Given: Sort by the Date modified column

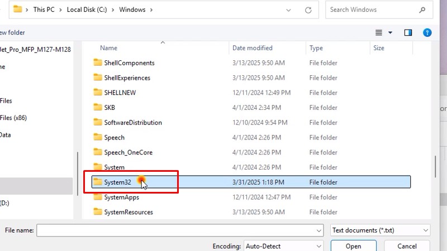Looking at the screenshot, I should pyautogui.click(x=253, y=48).
